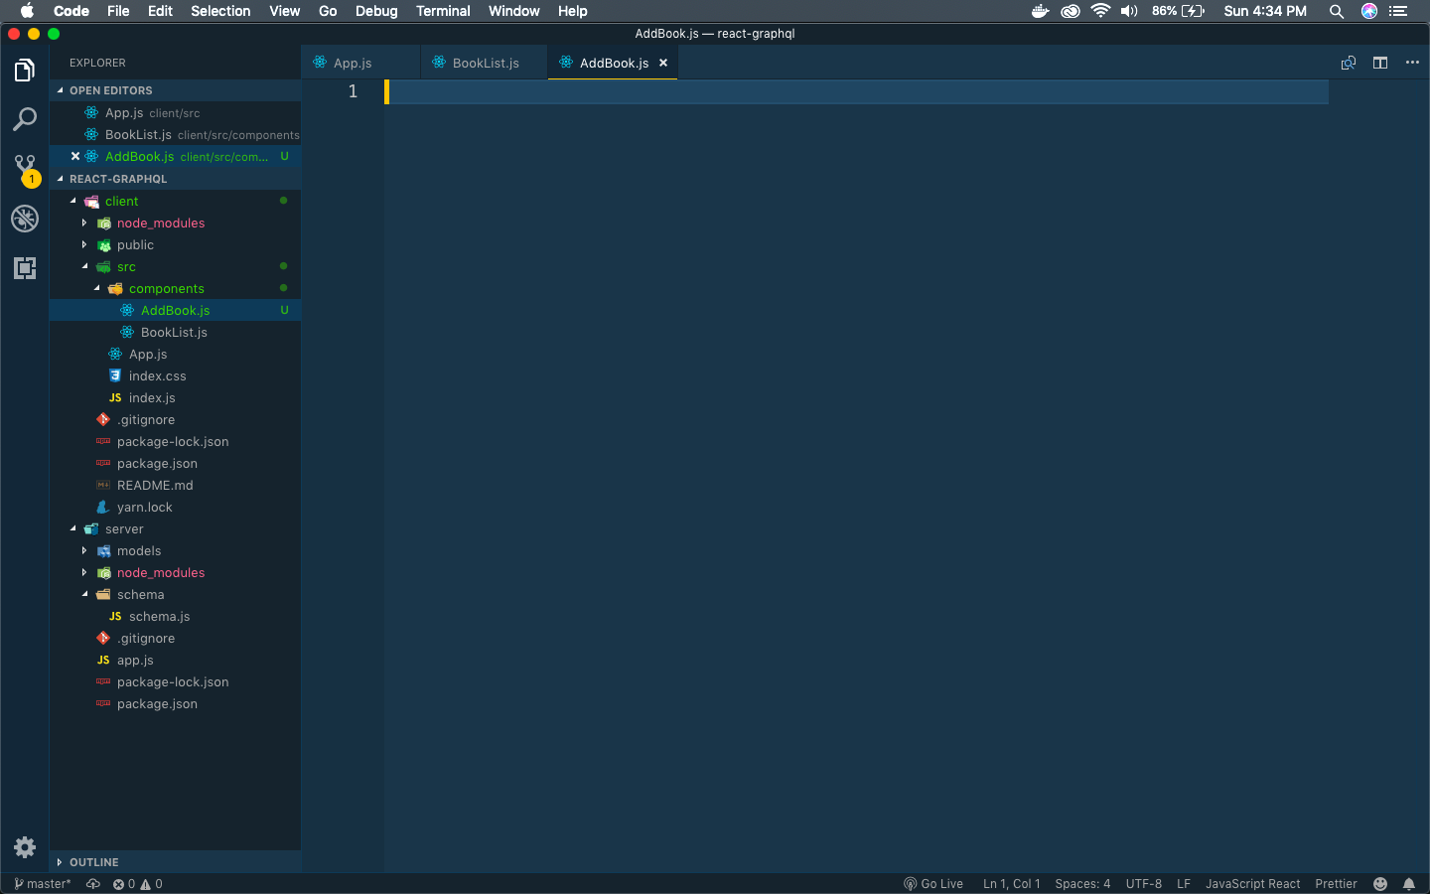Open the Selection menu
Image resolution: width=1430 pixels, height=894 pixels.
click(220, 11)
